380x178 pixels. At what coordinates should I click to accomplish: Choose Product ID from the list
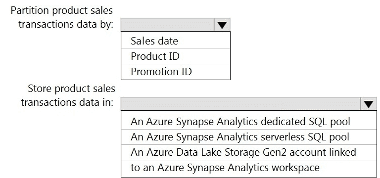176,56
